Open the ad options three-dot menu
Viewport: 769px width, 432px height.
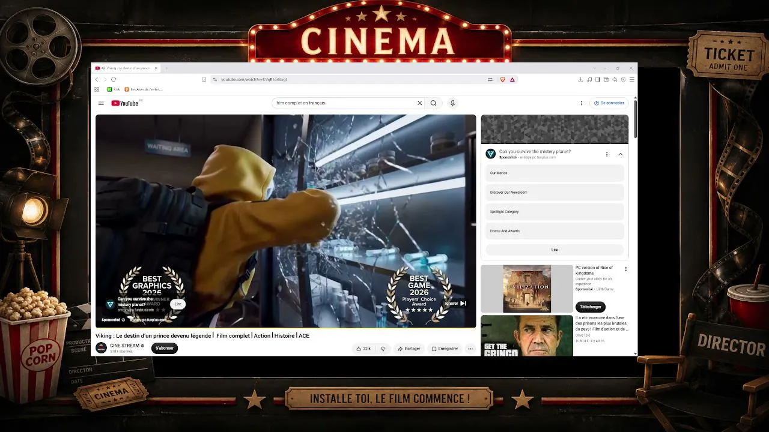[x=607, y=154]
